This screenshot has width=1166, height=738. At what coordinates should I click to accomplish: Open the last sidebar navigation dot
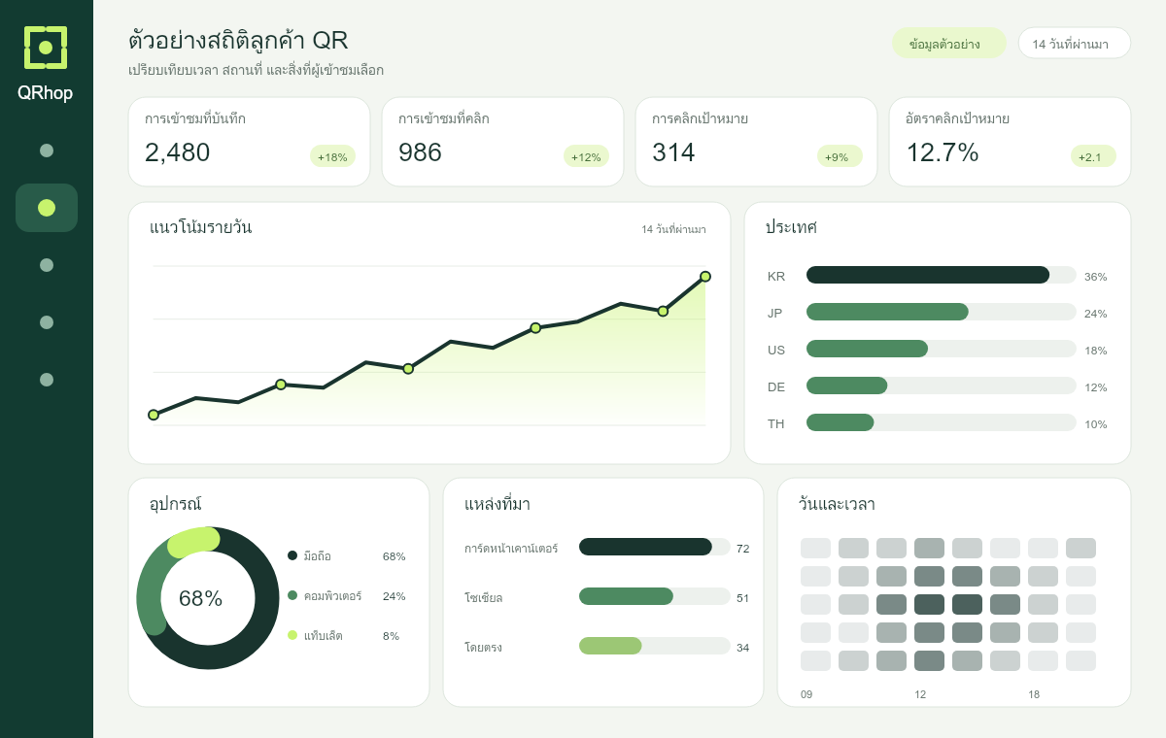point(47,380)
